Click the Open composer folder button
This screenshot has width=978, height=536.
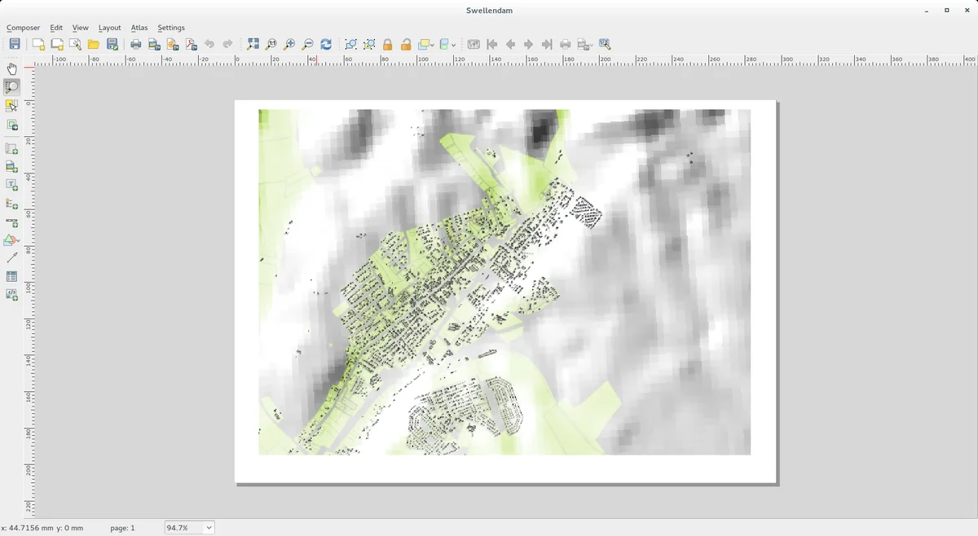coord(94,44)
